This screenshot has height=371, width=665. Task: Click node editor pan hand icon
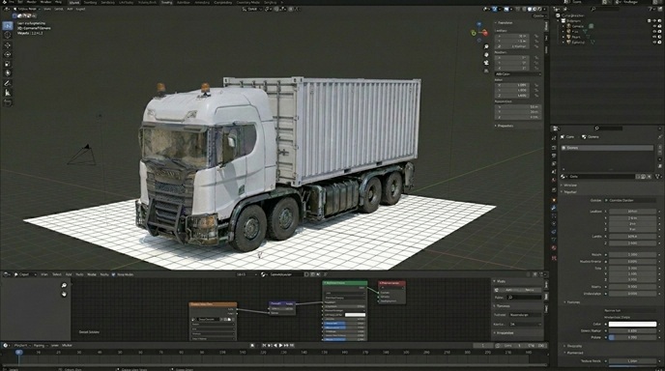point(64,294)
